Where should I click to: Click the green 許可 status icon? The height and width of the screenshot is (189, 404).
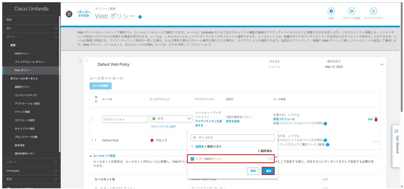pos(154,119)
